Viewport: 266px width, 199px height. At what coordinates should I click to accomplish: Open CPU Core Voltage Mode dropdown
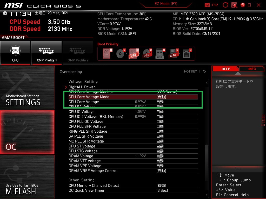[133, 97]
